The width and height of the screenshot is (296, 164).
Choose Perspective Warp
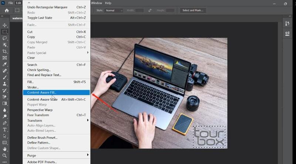pyautogui.click(x=57, y=110)
